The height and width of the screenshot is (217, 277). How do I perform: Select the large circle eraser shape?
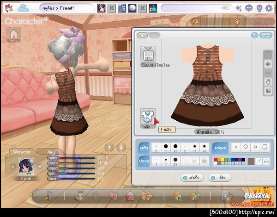(x=246, y=147)
